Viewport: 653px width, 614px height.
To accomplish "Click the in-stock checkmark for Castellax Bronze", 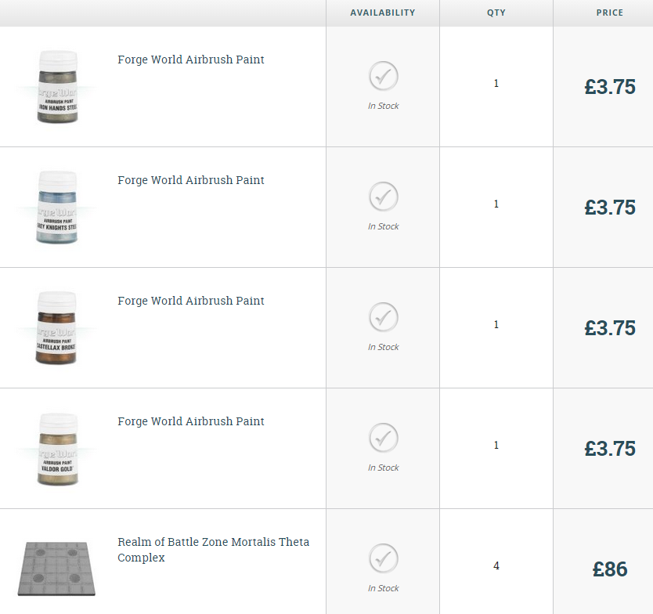I will [384, 318].
